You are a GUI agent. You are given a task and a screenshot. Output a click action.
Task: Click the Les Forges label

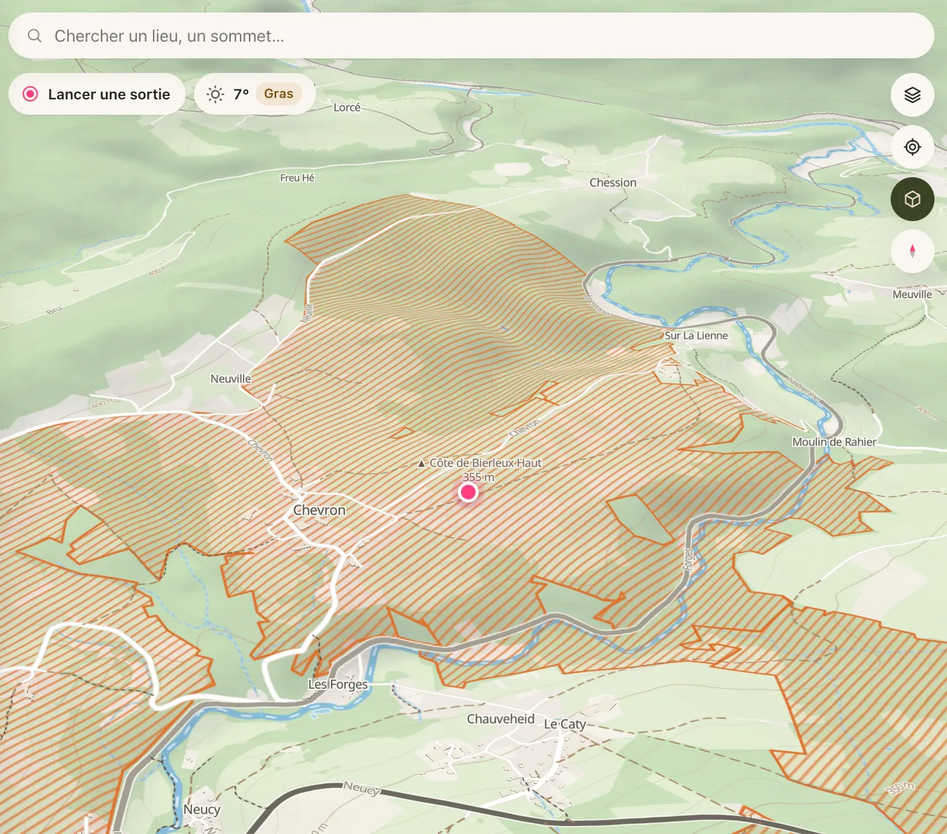point(338,684)
